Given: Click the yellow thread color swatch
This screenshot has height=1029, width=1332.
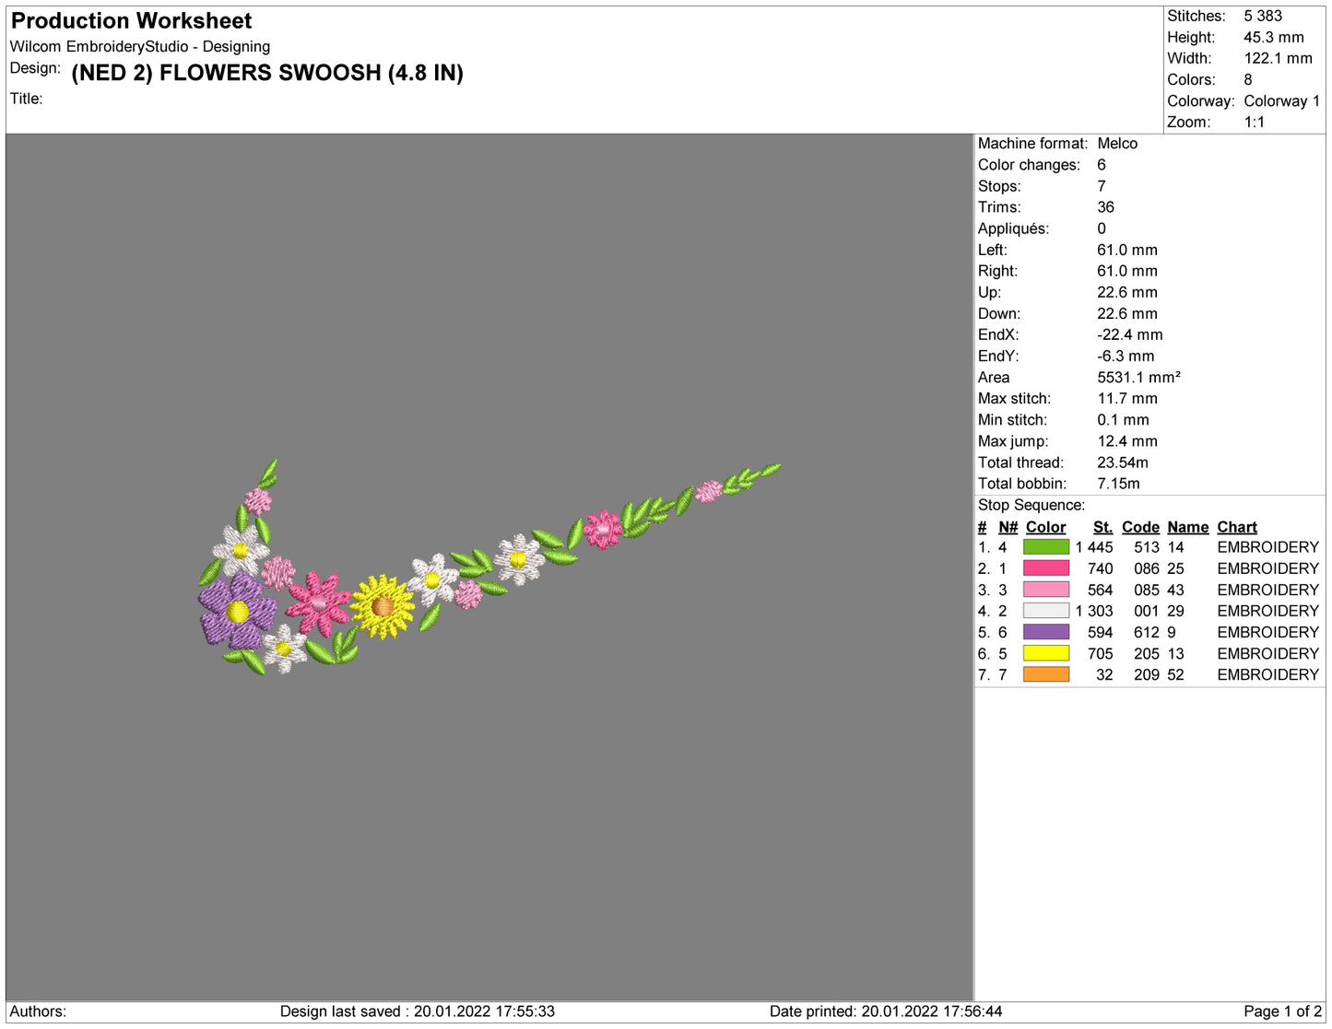Looking at the screenshot, I should click(1046, 653).
